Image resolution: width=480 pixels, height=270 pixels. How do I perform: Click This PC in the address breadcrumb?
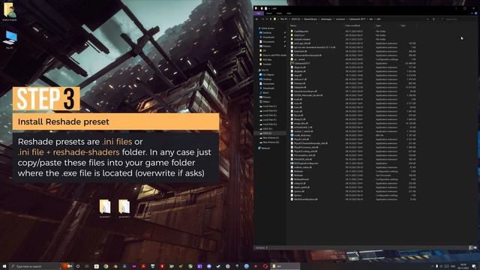pos(283,19)
